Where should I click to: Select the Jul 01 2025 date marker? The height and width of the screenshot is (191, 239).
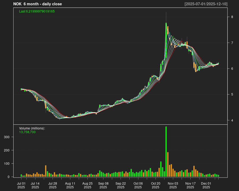(21, 185)
